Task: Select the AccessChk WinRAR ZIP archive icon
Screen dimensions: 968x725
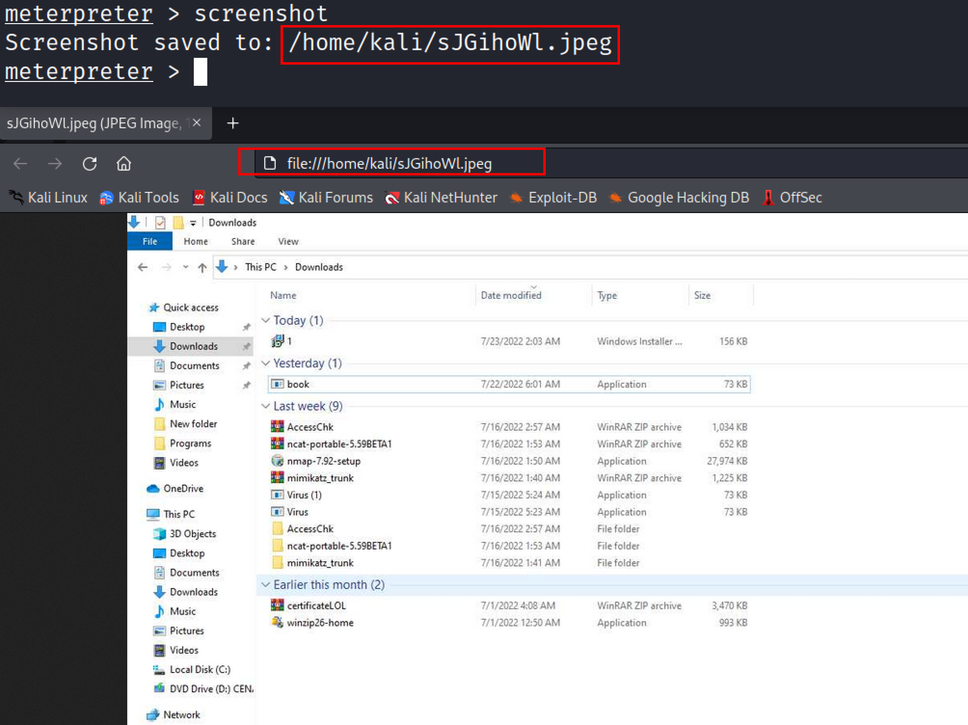Action: tap(277, 427)
